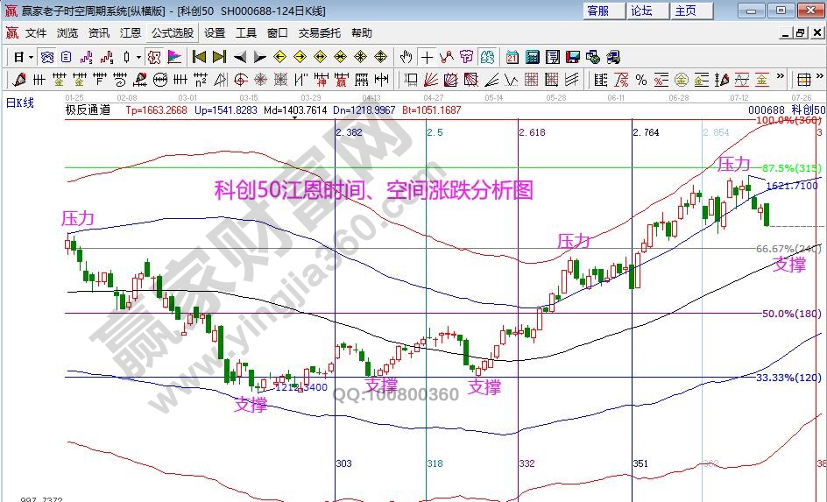Select the hand pan tool
The image size is (827, 502).
[x=406, y=57]
